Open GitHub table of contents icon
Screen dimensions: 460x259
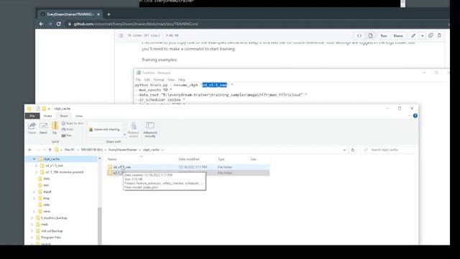121,35
